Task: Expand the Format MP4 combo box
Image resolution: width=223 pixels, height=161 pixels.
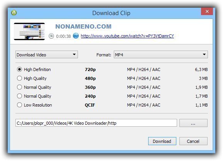Action: click(x=161, y=54)
